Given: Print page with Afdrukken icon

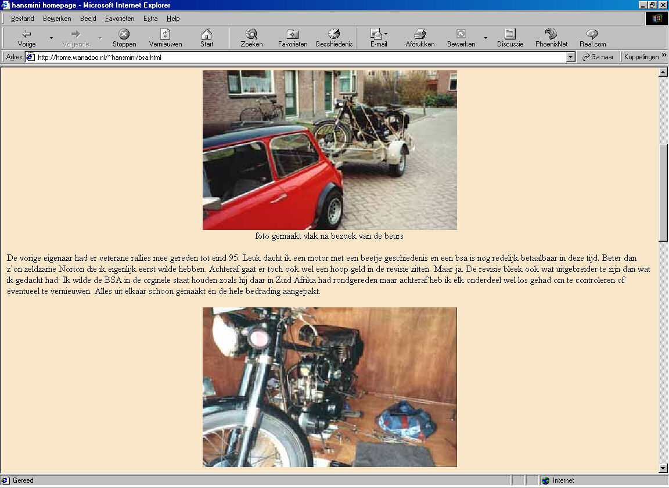Looking at the screenshot, I should click(420, 34).
